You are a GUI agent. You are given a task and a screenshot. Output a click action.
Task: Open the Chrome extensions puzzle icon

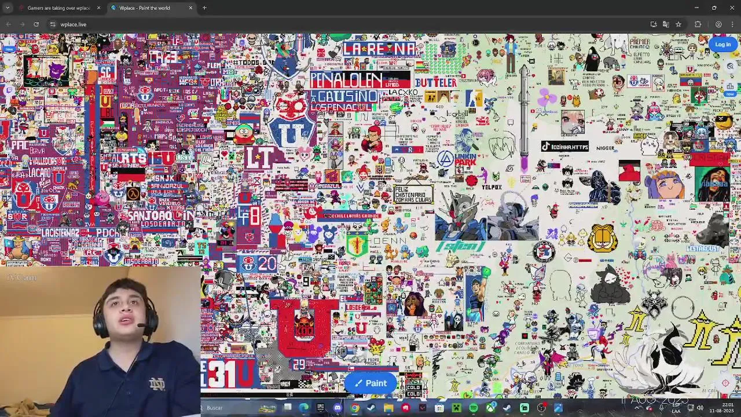coord(698,24)
